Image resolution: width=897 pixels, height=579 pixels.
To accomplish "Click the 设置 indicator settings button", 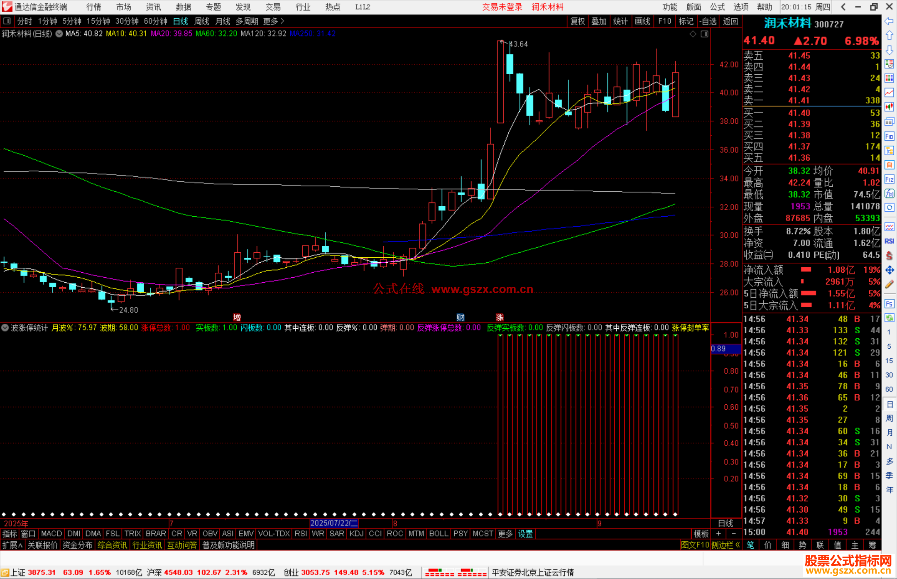I will tap(525, 534).
